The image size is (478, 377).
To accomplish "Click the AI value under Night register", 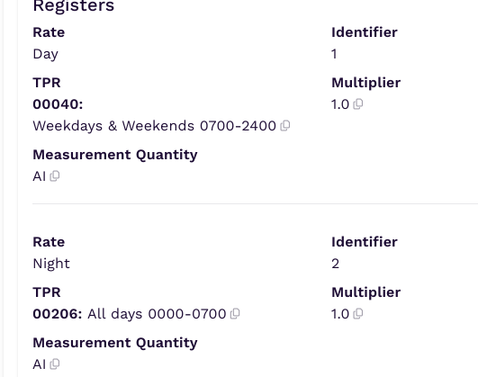I will click(x=40, y=364).
